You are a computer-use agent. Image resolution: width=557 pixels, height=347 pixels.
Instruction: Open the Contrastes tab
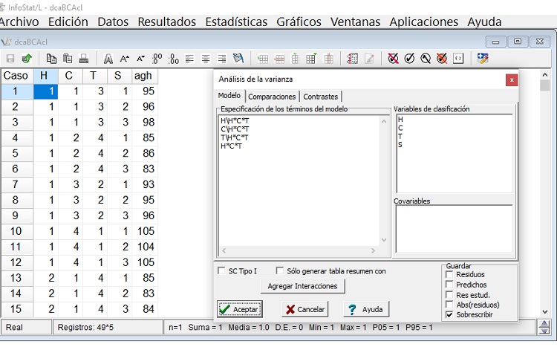(320, 97)
